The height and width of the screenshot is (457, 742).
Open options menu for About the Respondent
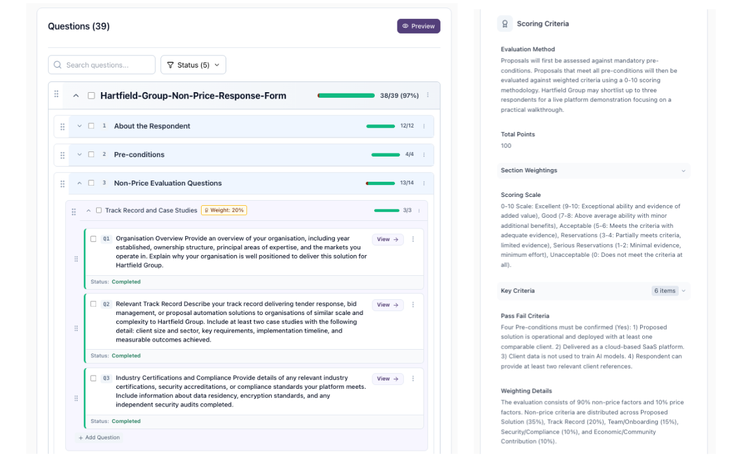point(424,126)
